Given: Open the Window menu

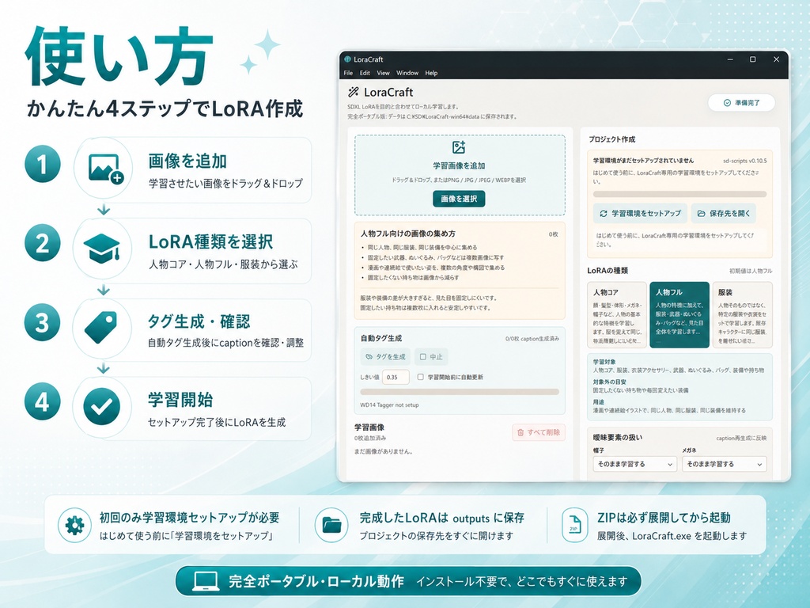Looking at the screenshot, I should coord(407,73).
